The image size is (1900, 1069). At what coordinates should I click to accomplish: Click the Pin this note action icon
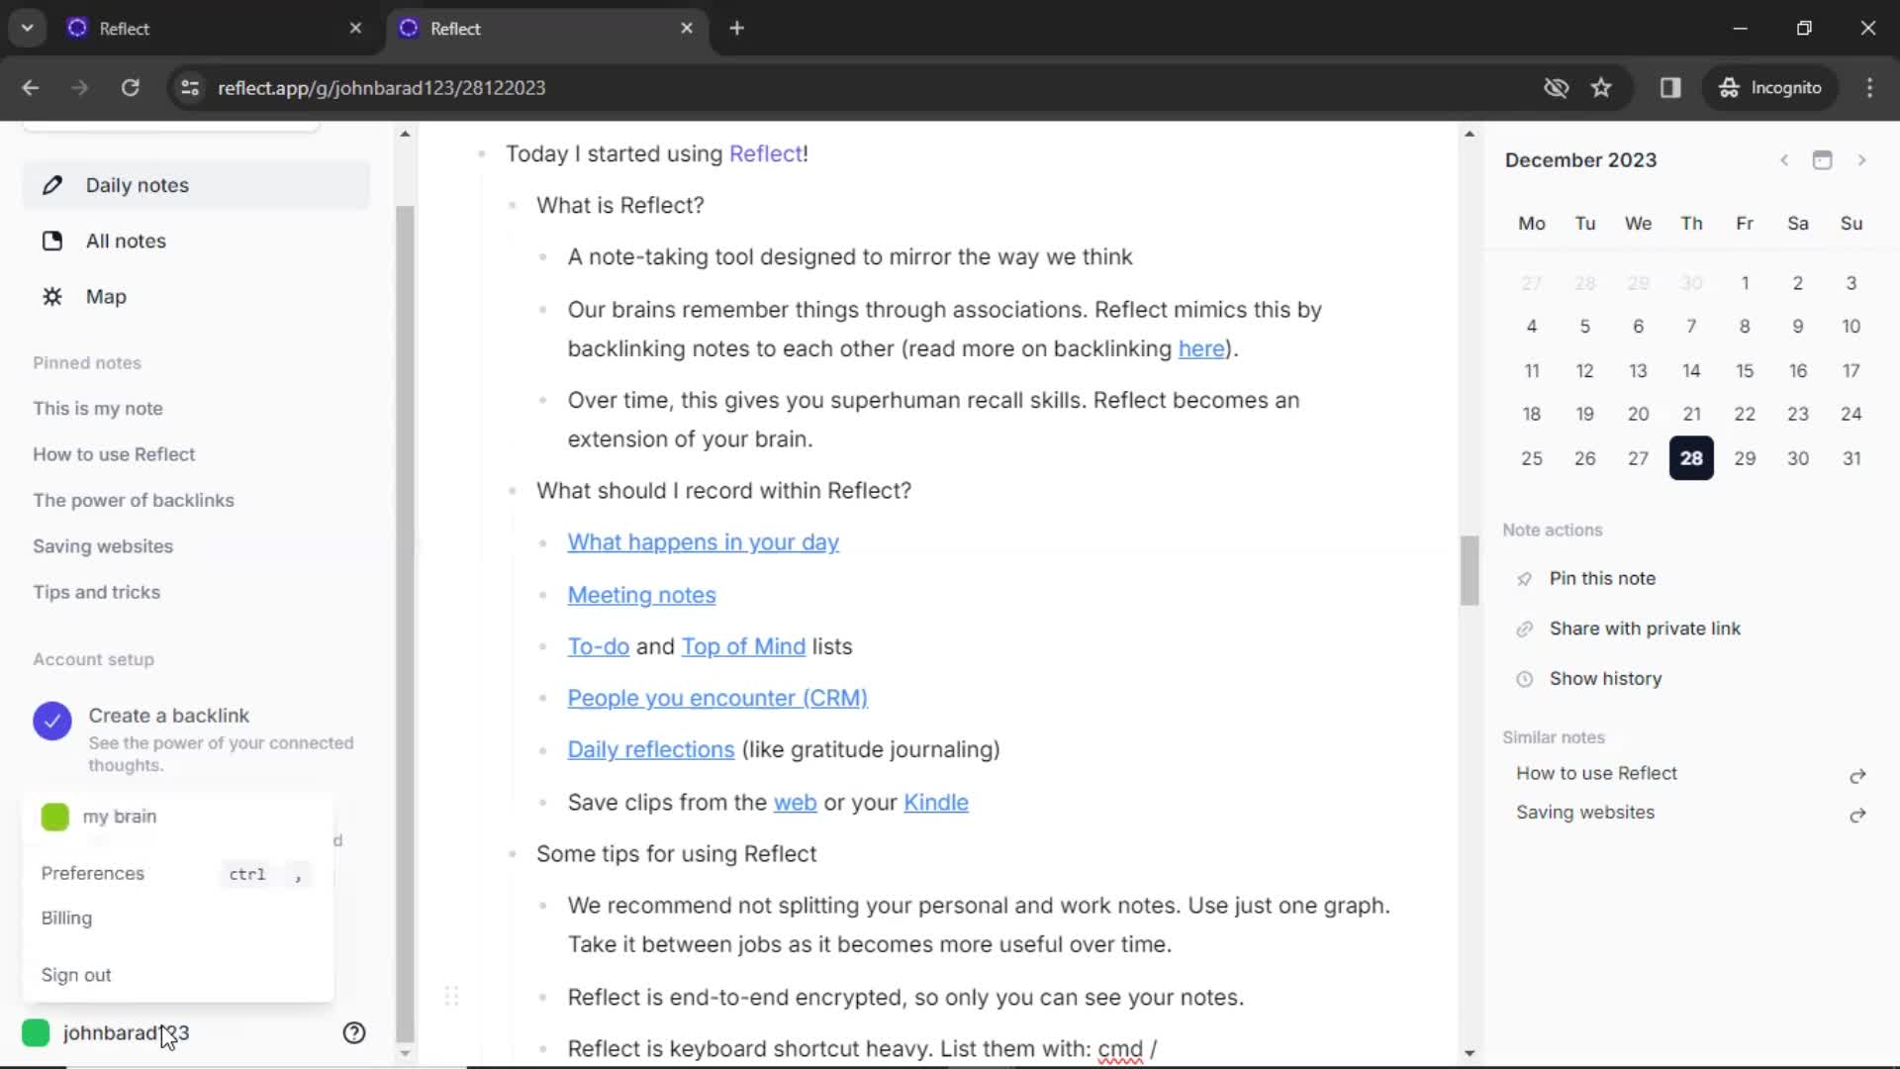click(1523, 578)
